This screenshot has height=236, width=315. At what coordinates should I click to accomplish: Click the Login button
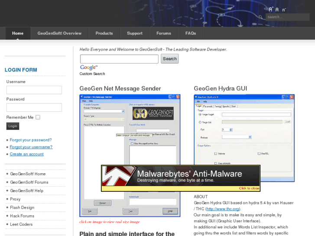coord(13,126)
